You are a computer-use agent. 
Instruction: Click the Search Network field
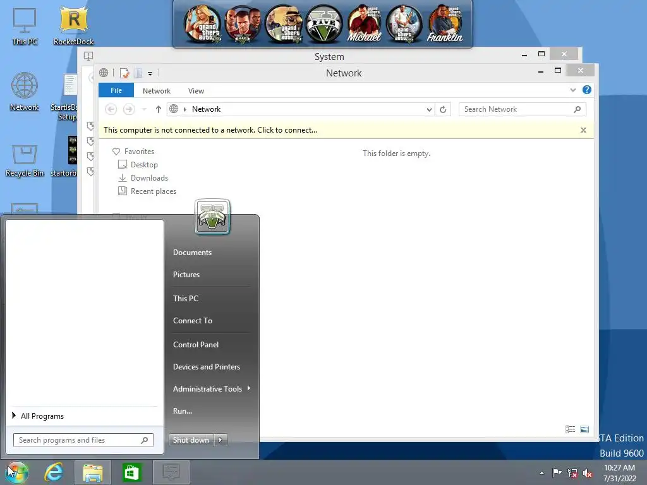522,109
